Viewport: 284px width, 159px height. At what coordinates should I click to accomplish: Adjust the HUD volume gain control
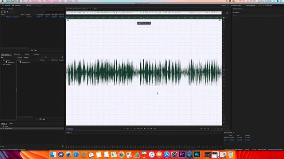pyautogui.click(x=144, y=23)
